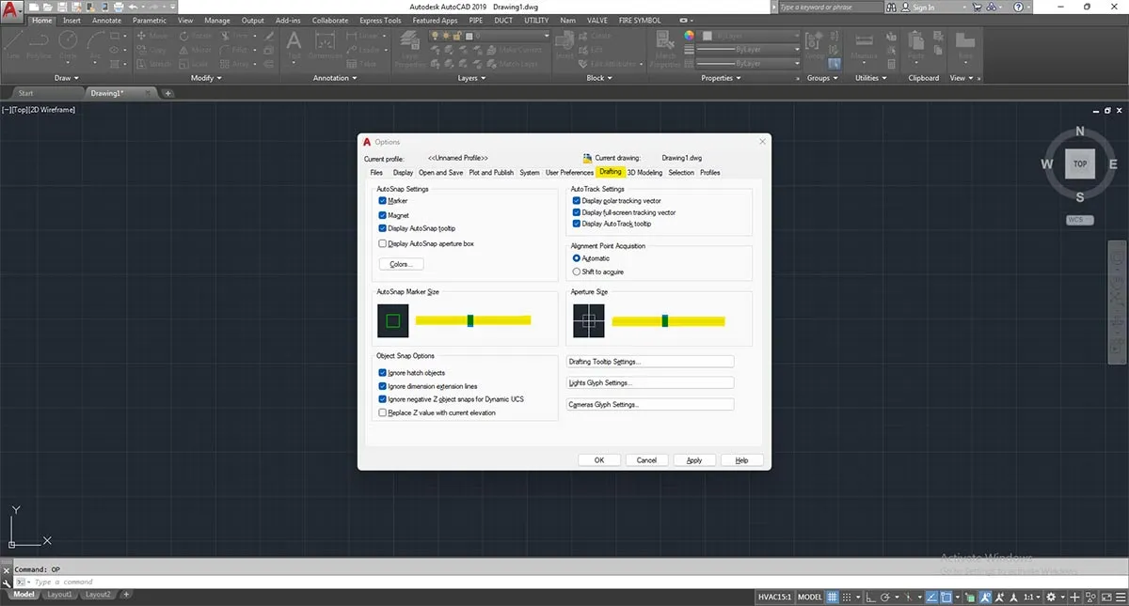Open the Annotate ribbon tab
The image size is (1129, 606).
(106, 20)
